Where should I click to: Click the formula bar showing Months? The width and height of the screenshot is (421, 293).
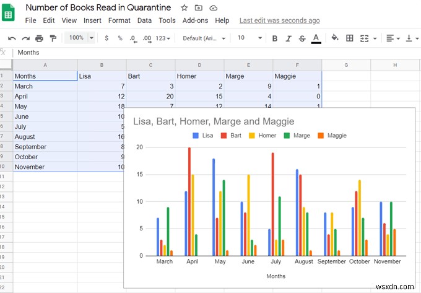pyautogui.click(x=186, y=53)
